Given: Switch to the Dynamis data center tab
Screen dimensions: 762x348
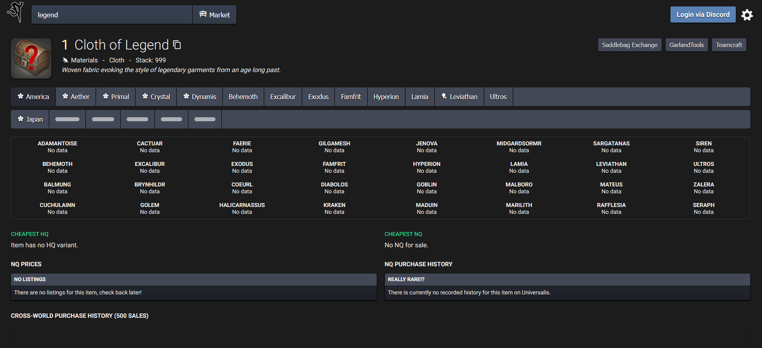Looking at the screenshot, I should pyautogui.click(x=200, y=97).
